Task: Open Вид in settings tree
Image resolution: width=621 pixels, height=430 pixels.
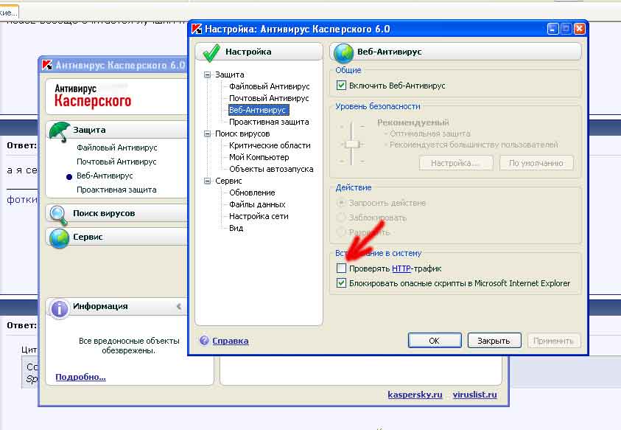Action: 236,228
